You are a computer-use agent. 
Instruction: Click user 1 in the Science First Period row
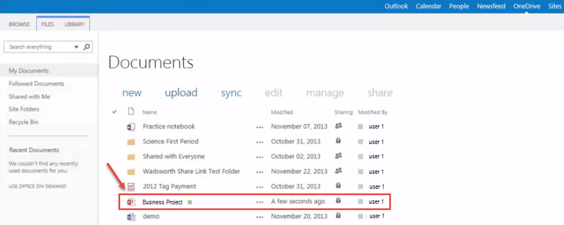[x=376, y=142]
